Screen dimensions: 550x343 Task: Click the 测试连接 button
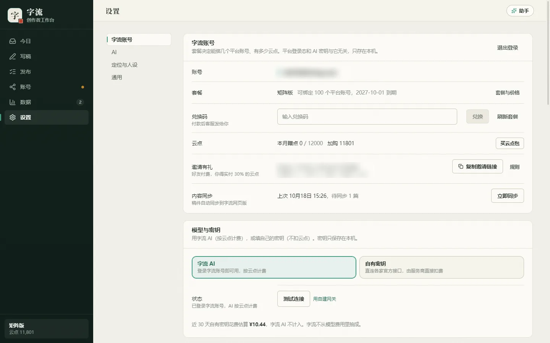(294, 299)
